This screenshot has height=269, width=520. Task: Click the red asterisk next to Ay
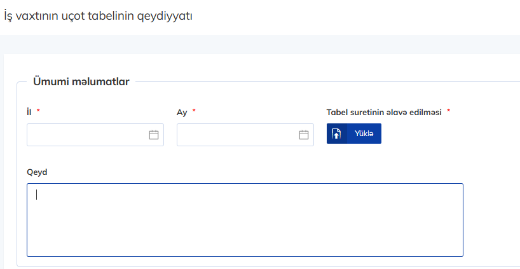194,111
